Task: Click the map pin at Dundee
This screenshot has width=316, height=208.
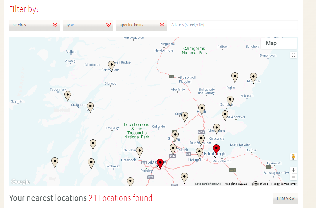Action: (x=230, y=100)
